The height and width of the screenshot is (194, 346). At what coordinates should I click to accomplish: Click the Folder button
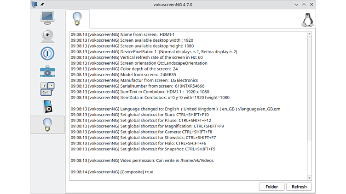[x=271, y=187]
